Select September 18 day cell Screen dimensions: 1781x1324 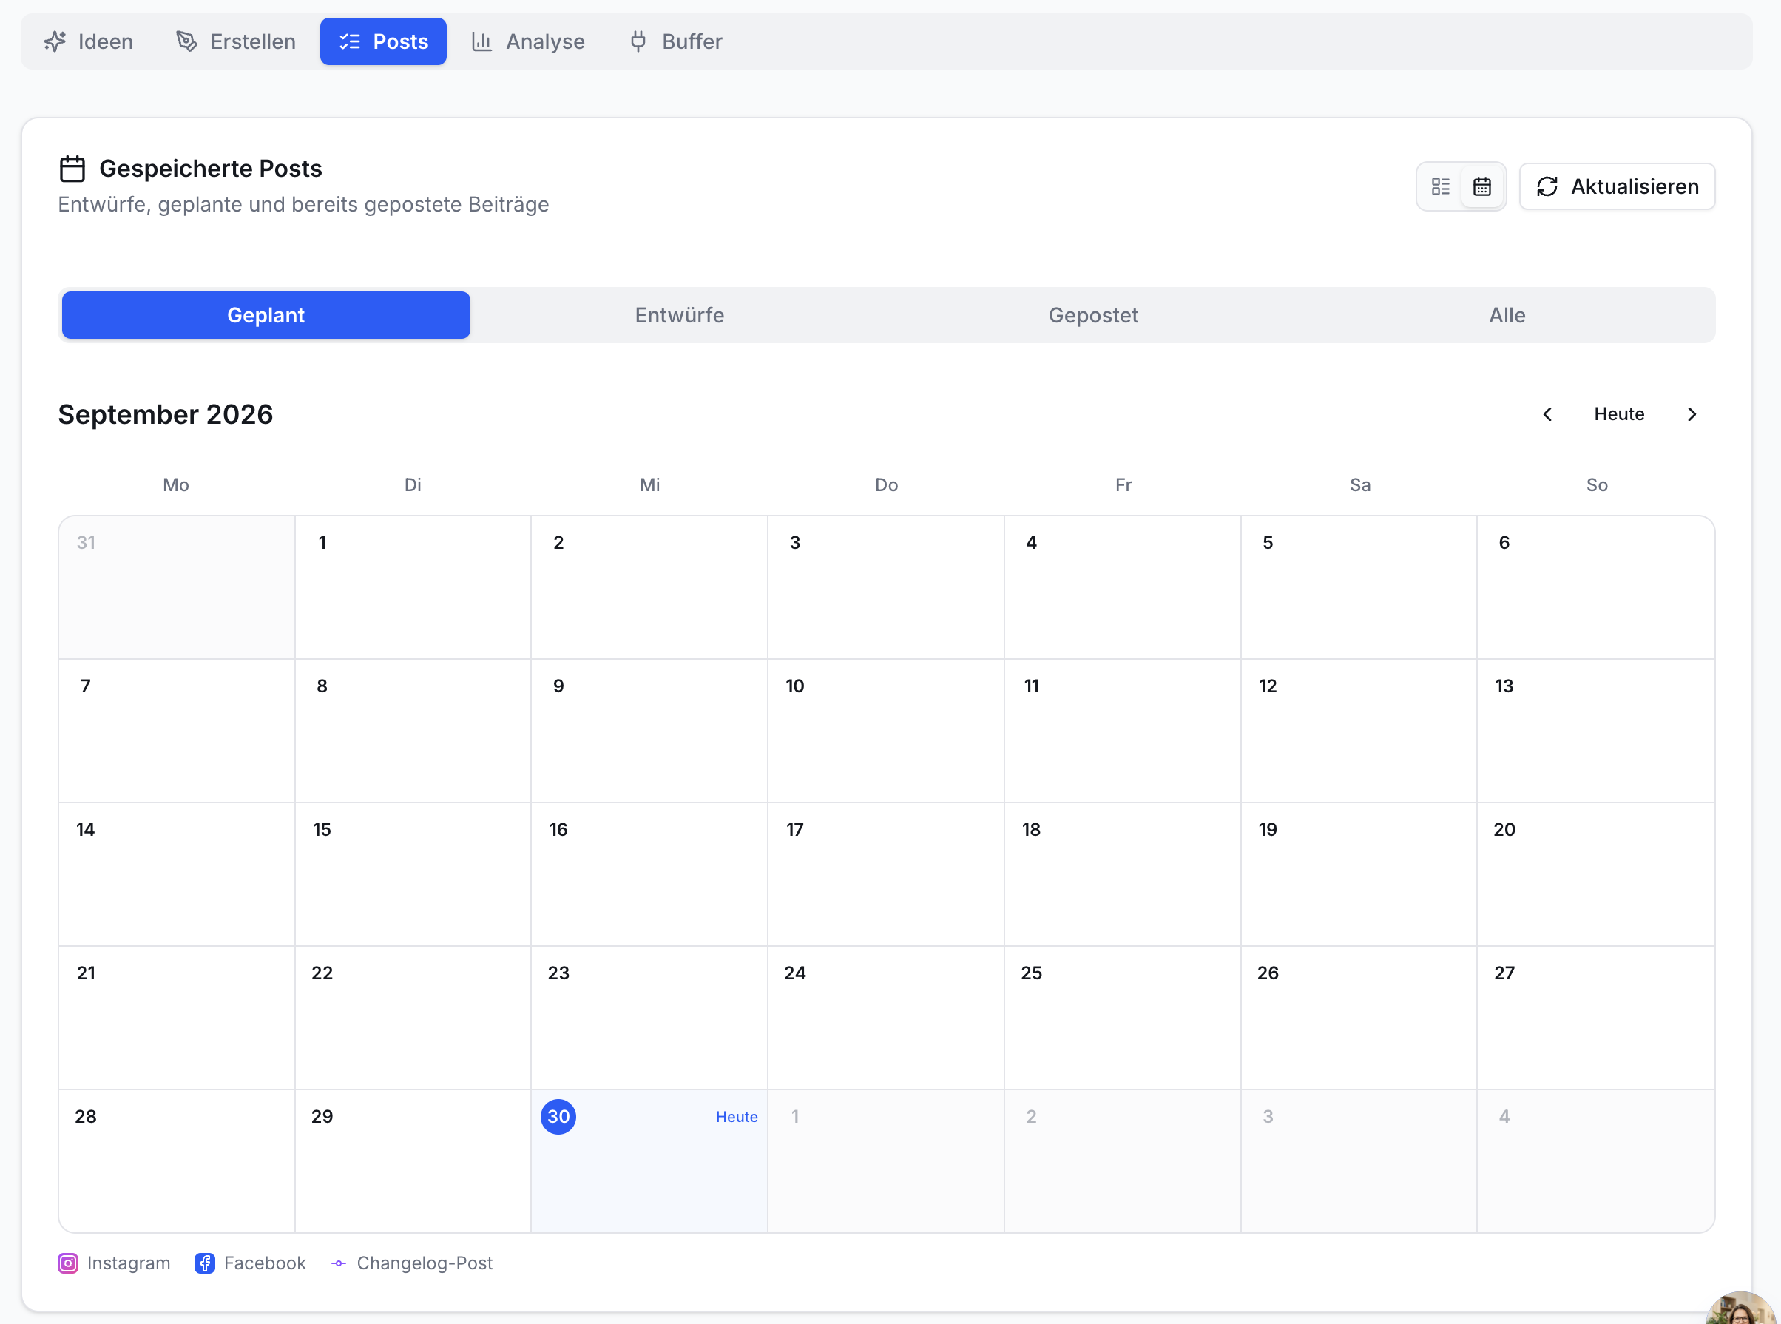pos(1123,874)
